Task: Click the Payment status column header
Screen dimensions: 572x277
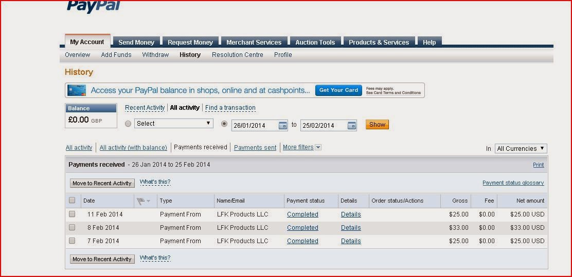Action: click(x=306, y=201)
